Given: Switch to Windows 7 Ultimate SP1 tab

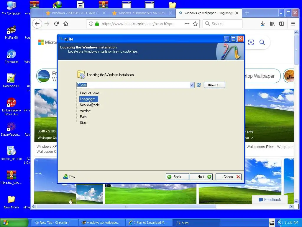Looking at the screenshot, I should (142, 13).
